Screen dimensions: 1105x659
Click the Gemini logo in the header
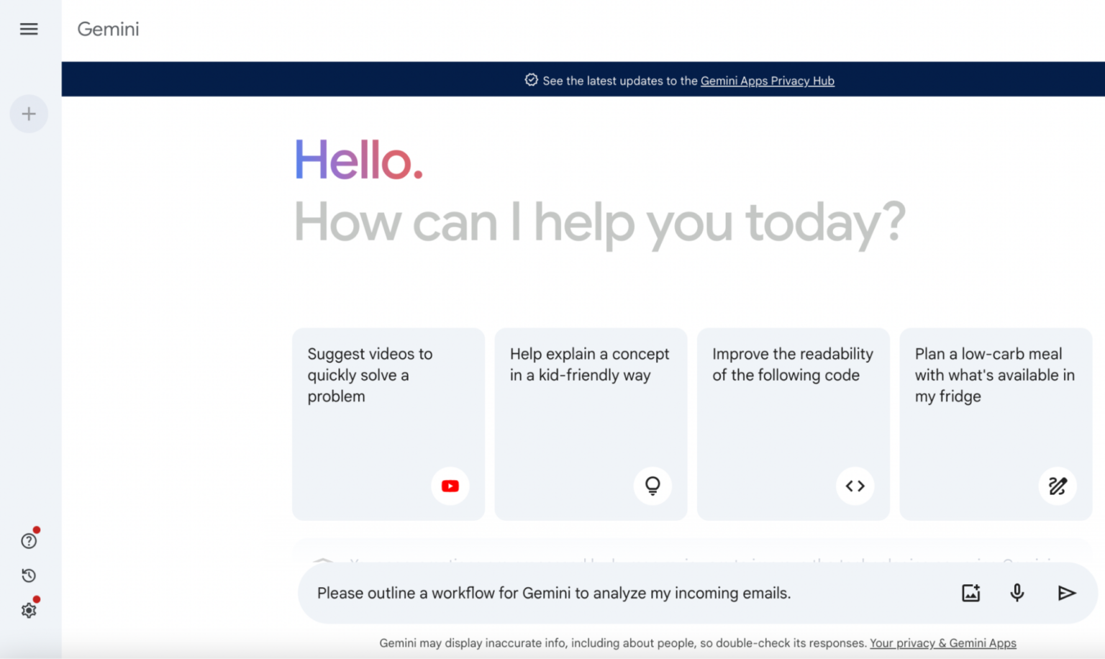click(108, 29)
